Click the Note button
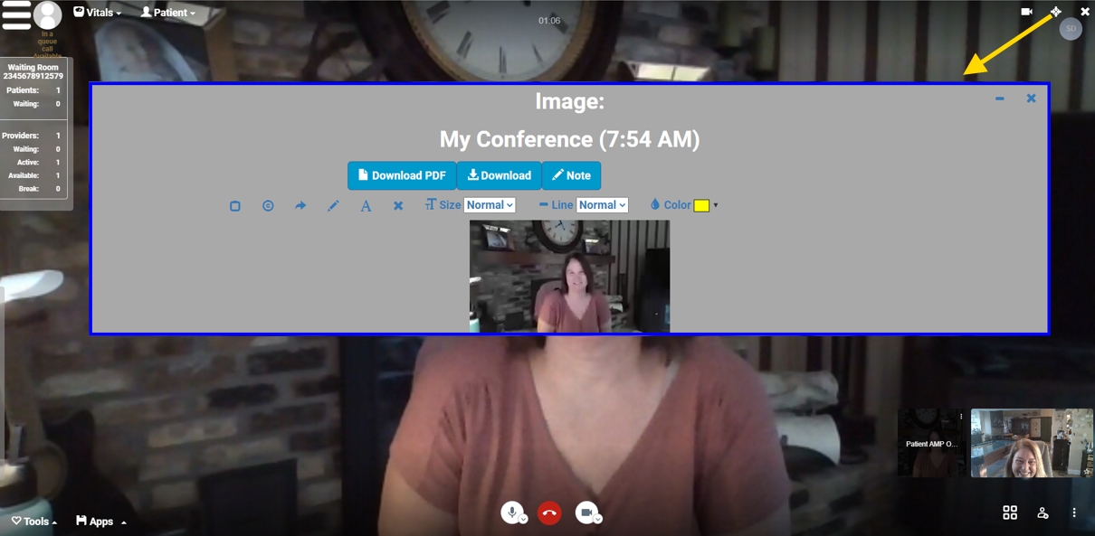The width and height of the screenshot is (1095, 536). pyautogui.click(x=571, y=175)
